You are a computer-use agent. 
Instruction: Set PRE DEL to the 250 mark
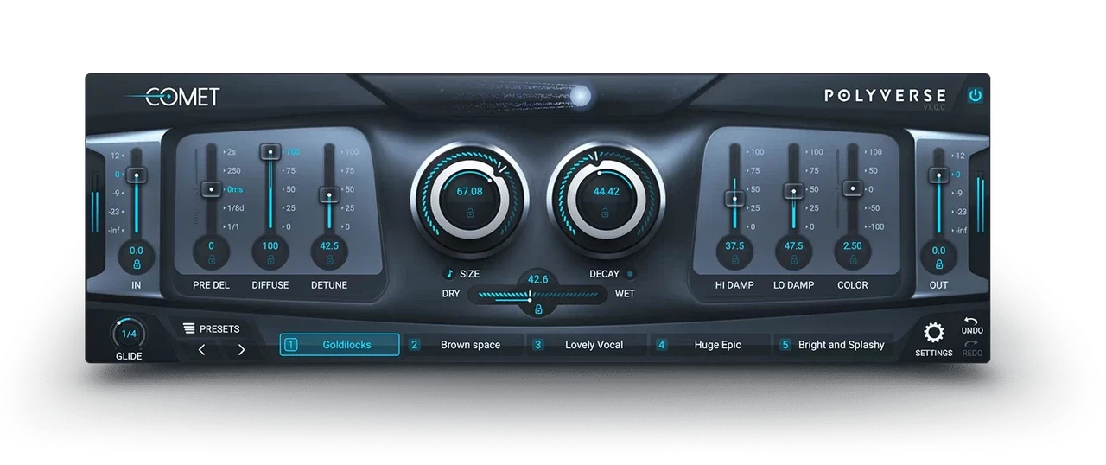tap(232, 170)
